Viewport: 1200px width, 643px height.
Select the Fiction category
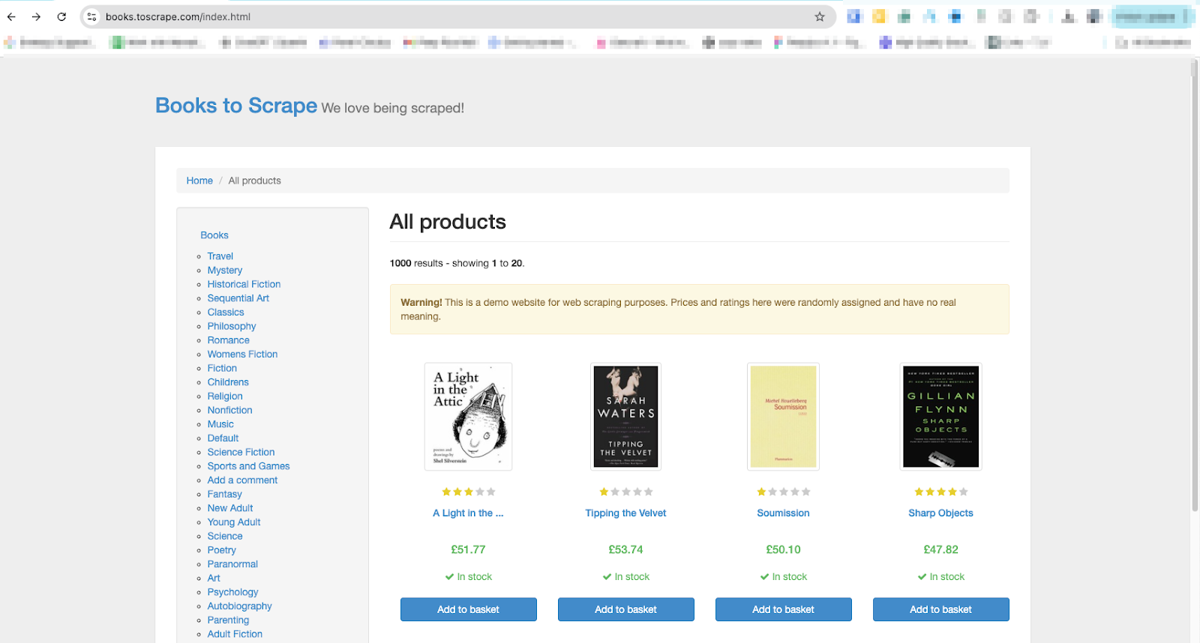(222, 368)
